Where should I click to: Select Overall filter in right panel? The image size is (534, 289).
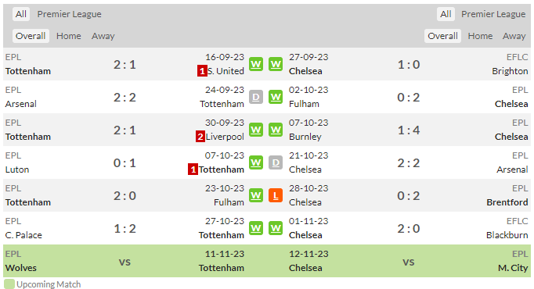click(442, 36)
